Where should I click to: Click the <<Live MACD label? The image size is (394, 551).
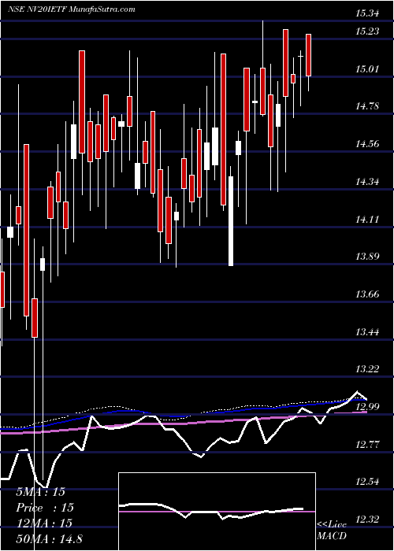[x=332, y=531]
